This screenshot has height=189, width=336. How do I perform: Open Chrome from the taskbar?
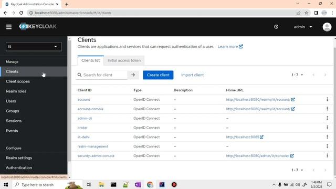click(150, 184)
